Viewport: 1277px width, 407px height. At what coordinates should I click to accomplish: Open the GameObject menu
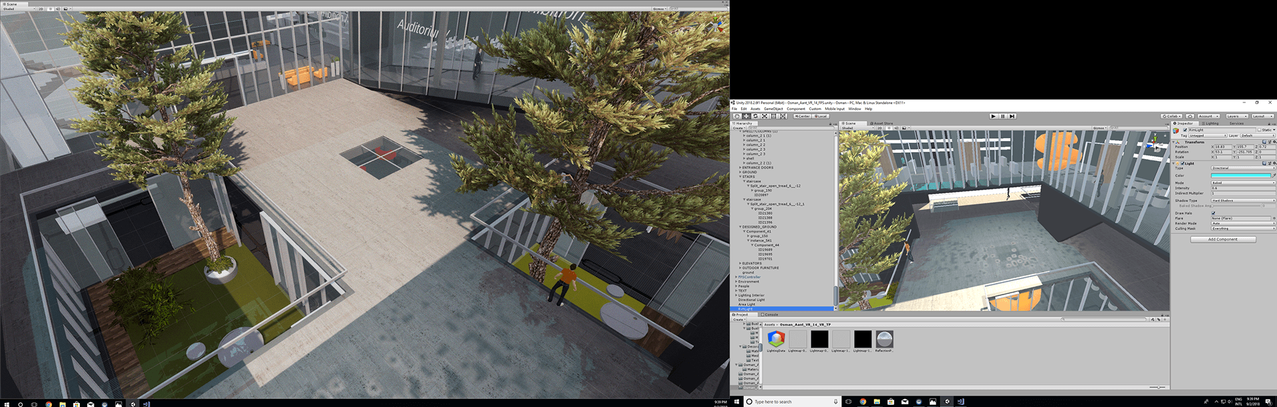773,109
